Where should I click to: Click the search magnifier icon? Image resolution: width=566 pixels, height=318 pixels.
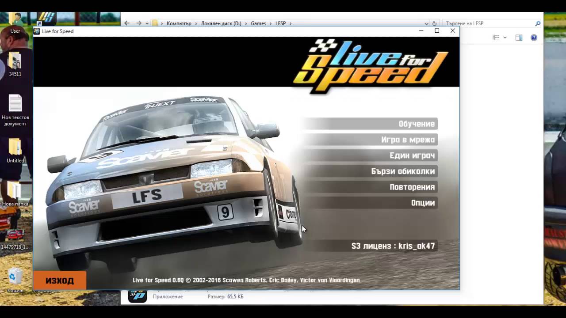(x=538, y=23)
